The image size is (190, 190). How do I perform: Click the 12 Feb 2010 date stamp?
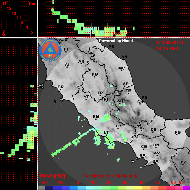coord(169,43)
